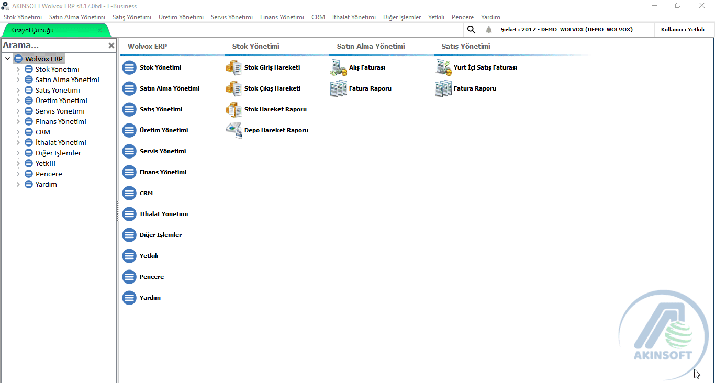This screenshot has height=383, width=715.
Task: Collapse the Wolvox ERP tree root
Action: pos(7,59)
